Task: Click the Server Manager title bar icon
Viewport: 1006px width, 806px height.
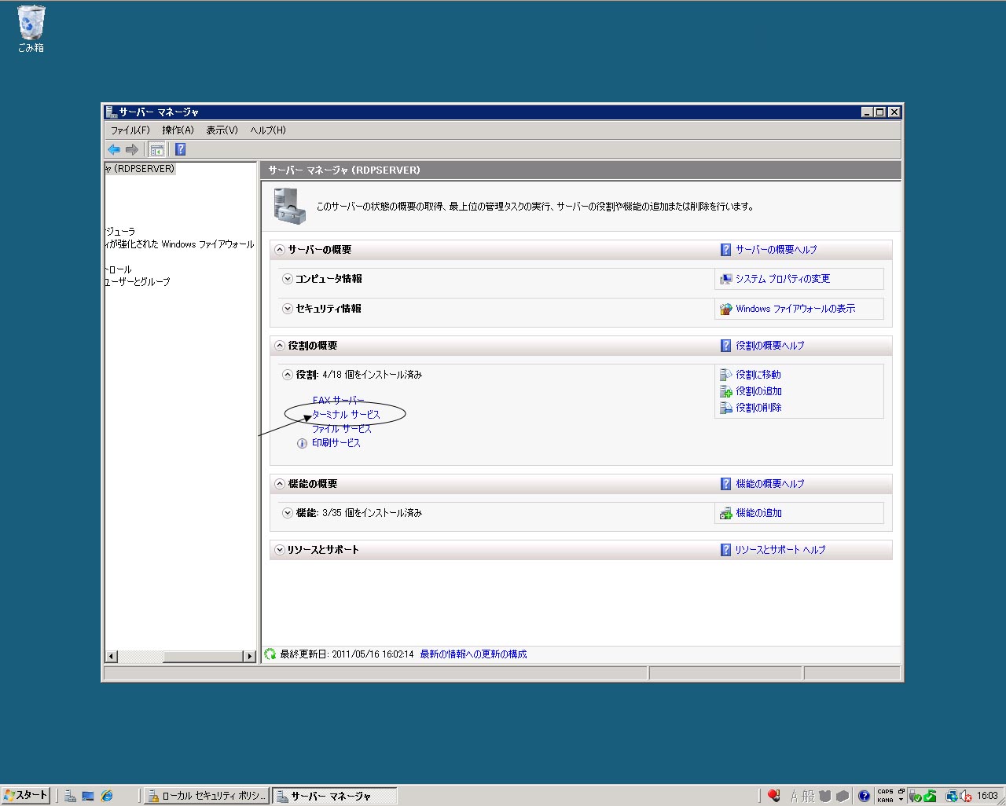Action: point(111,112)
